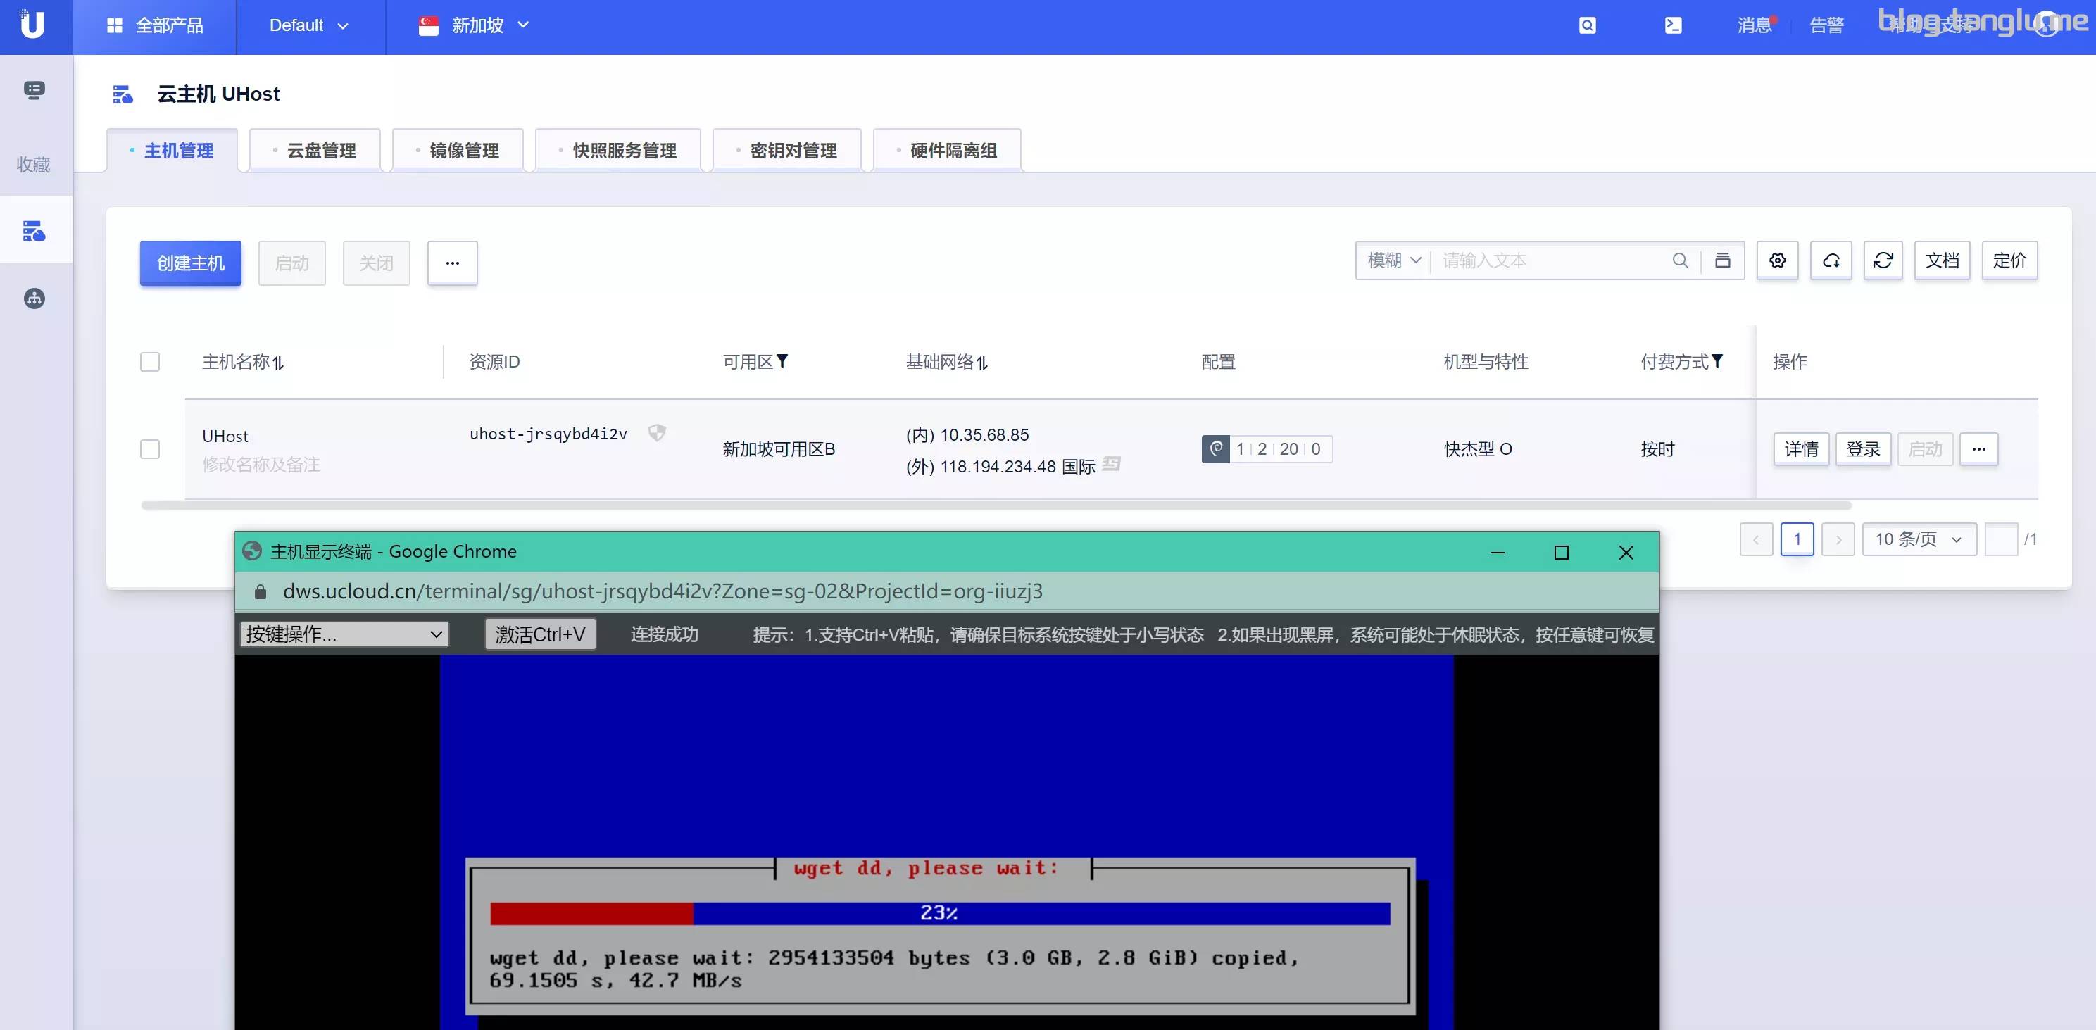Open the sidebar chat message icon
The image size is (2096, 1030).
pyautogui.click(x=34, y=89)
